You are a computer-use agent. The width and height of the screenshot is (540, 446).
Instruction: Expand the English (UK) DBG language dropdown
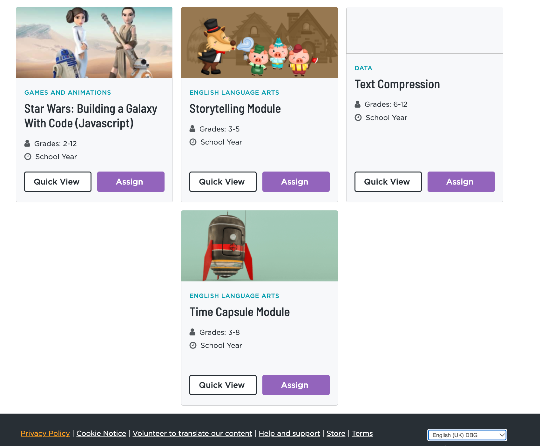click(467, 435)
